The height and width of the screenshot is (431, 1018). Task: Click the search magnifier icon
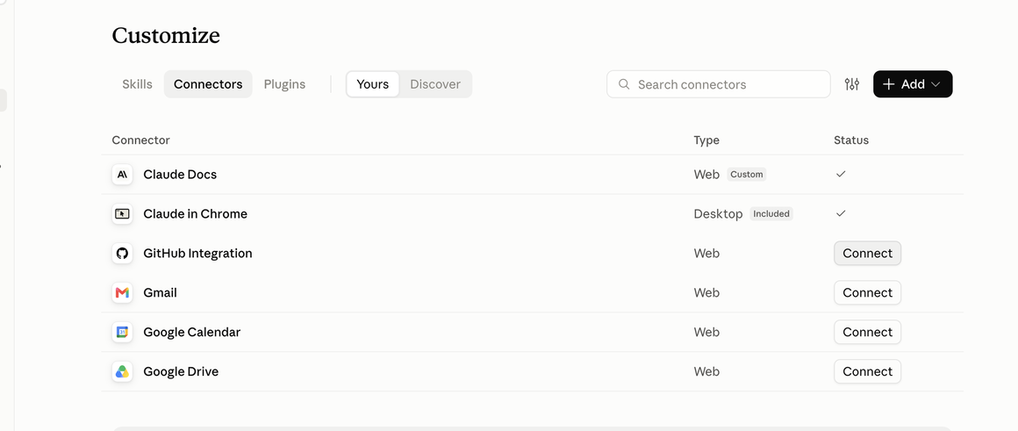[624, 84]
